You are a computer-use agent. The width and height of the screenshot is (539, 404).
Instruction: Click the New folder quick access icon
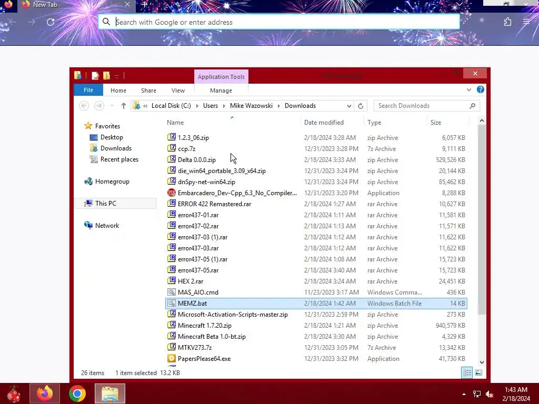pyautogui.click(x=106, y=76)
